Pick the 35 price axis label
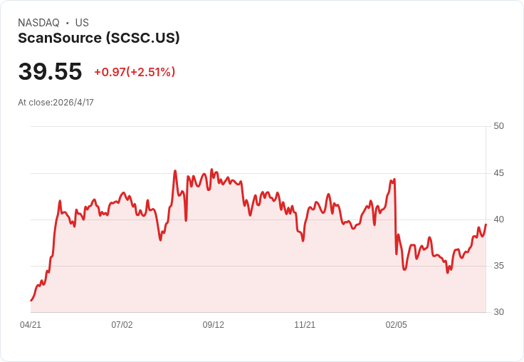Image resolution: width=524 pixels, height=362 pixels. pos(498,266)
